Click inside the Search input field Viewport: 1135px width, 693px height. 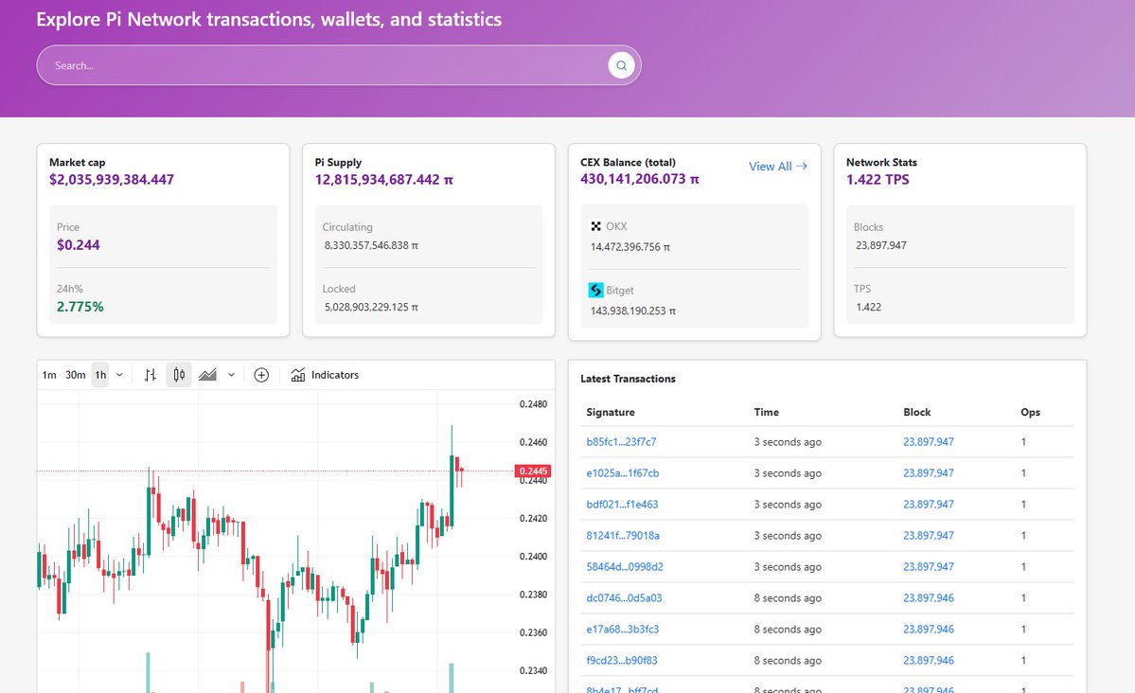pyautogui.click(x=284, y=65)
